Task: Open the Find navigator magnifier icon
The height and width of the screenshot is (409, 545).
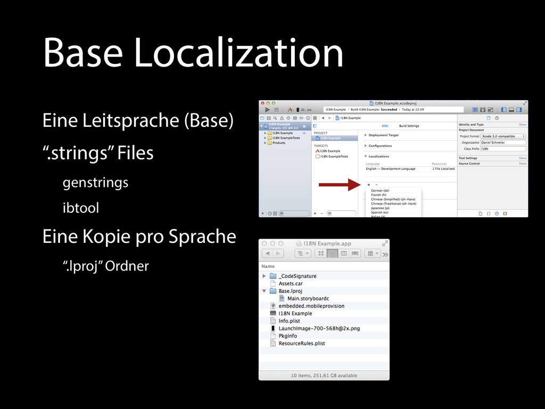Action: point(275,118)
